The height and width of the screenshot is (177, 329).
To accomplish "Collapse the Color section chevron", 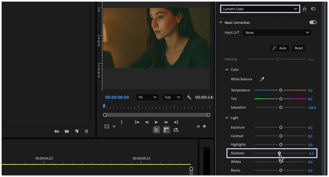I will click(227, 69).
